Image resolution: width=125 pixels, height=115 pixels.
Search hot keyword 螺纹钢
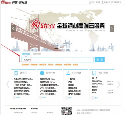94,90
